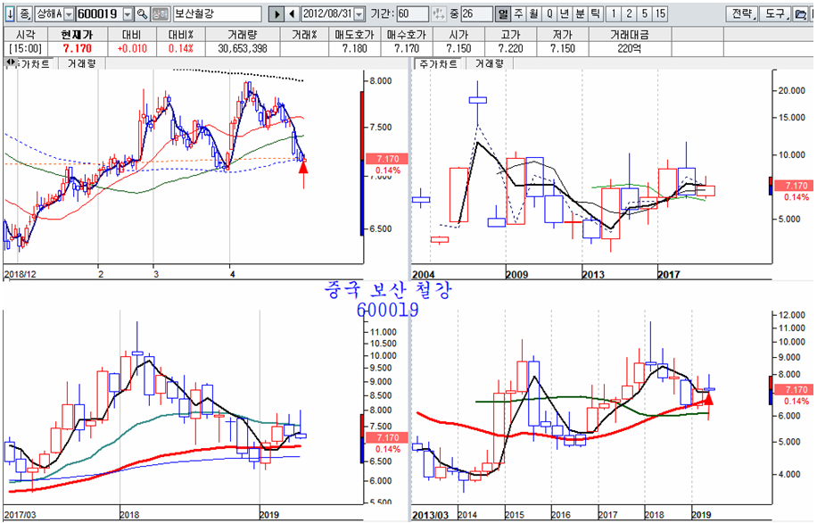Screen dimensions: 817x523
Task: Click the [15:00] time cell
Action: (x=26, y=48)
